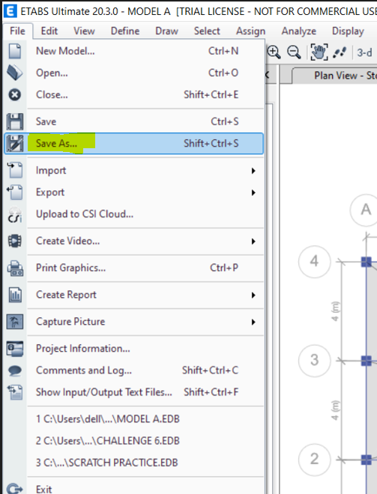Select column joint at grid 4
Screen dimensions: 377x494
[x=367, y=261]
